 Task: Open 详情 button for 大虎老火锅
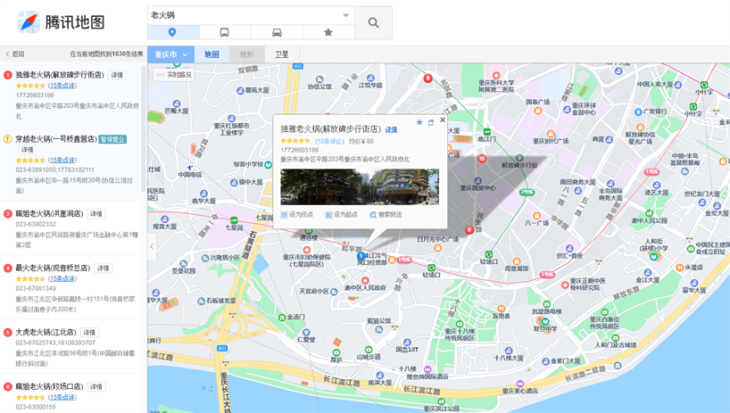click(89, 333)
